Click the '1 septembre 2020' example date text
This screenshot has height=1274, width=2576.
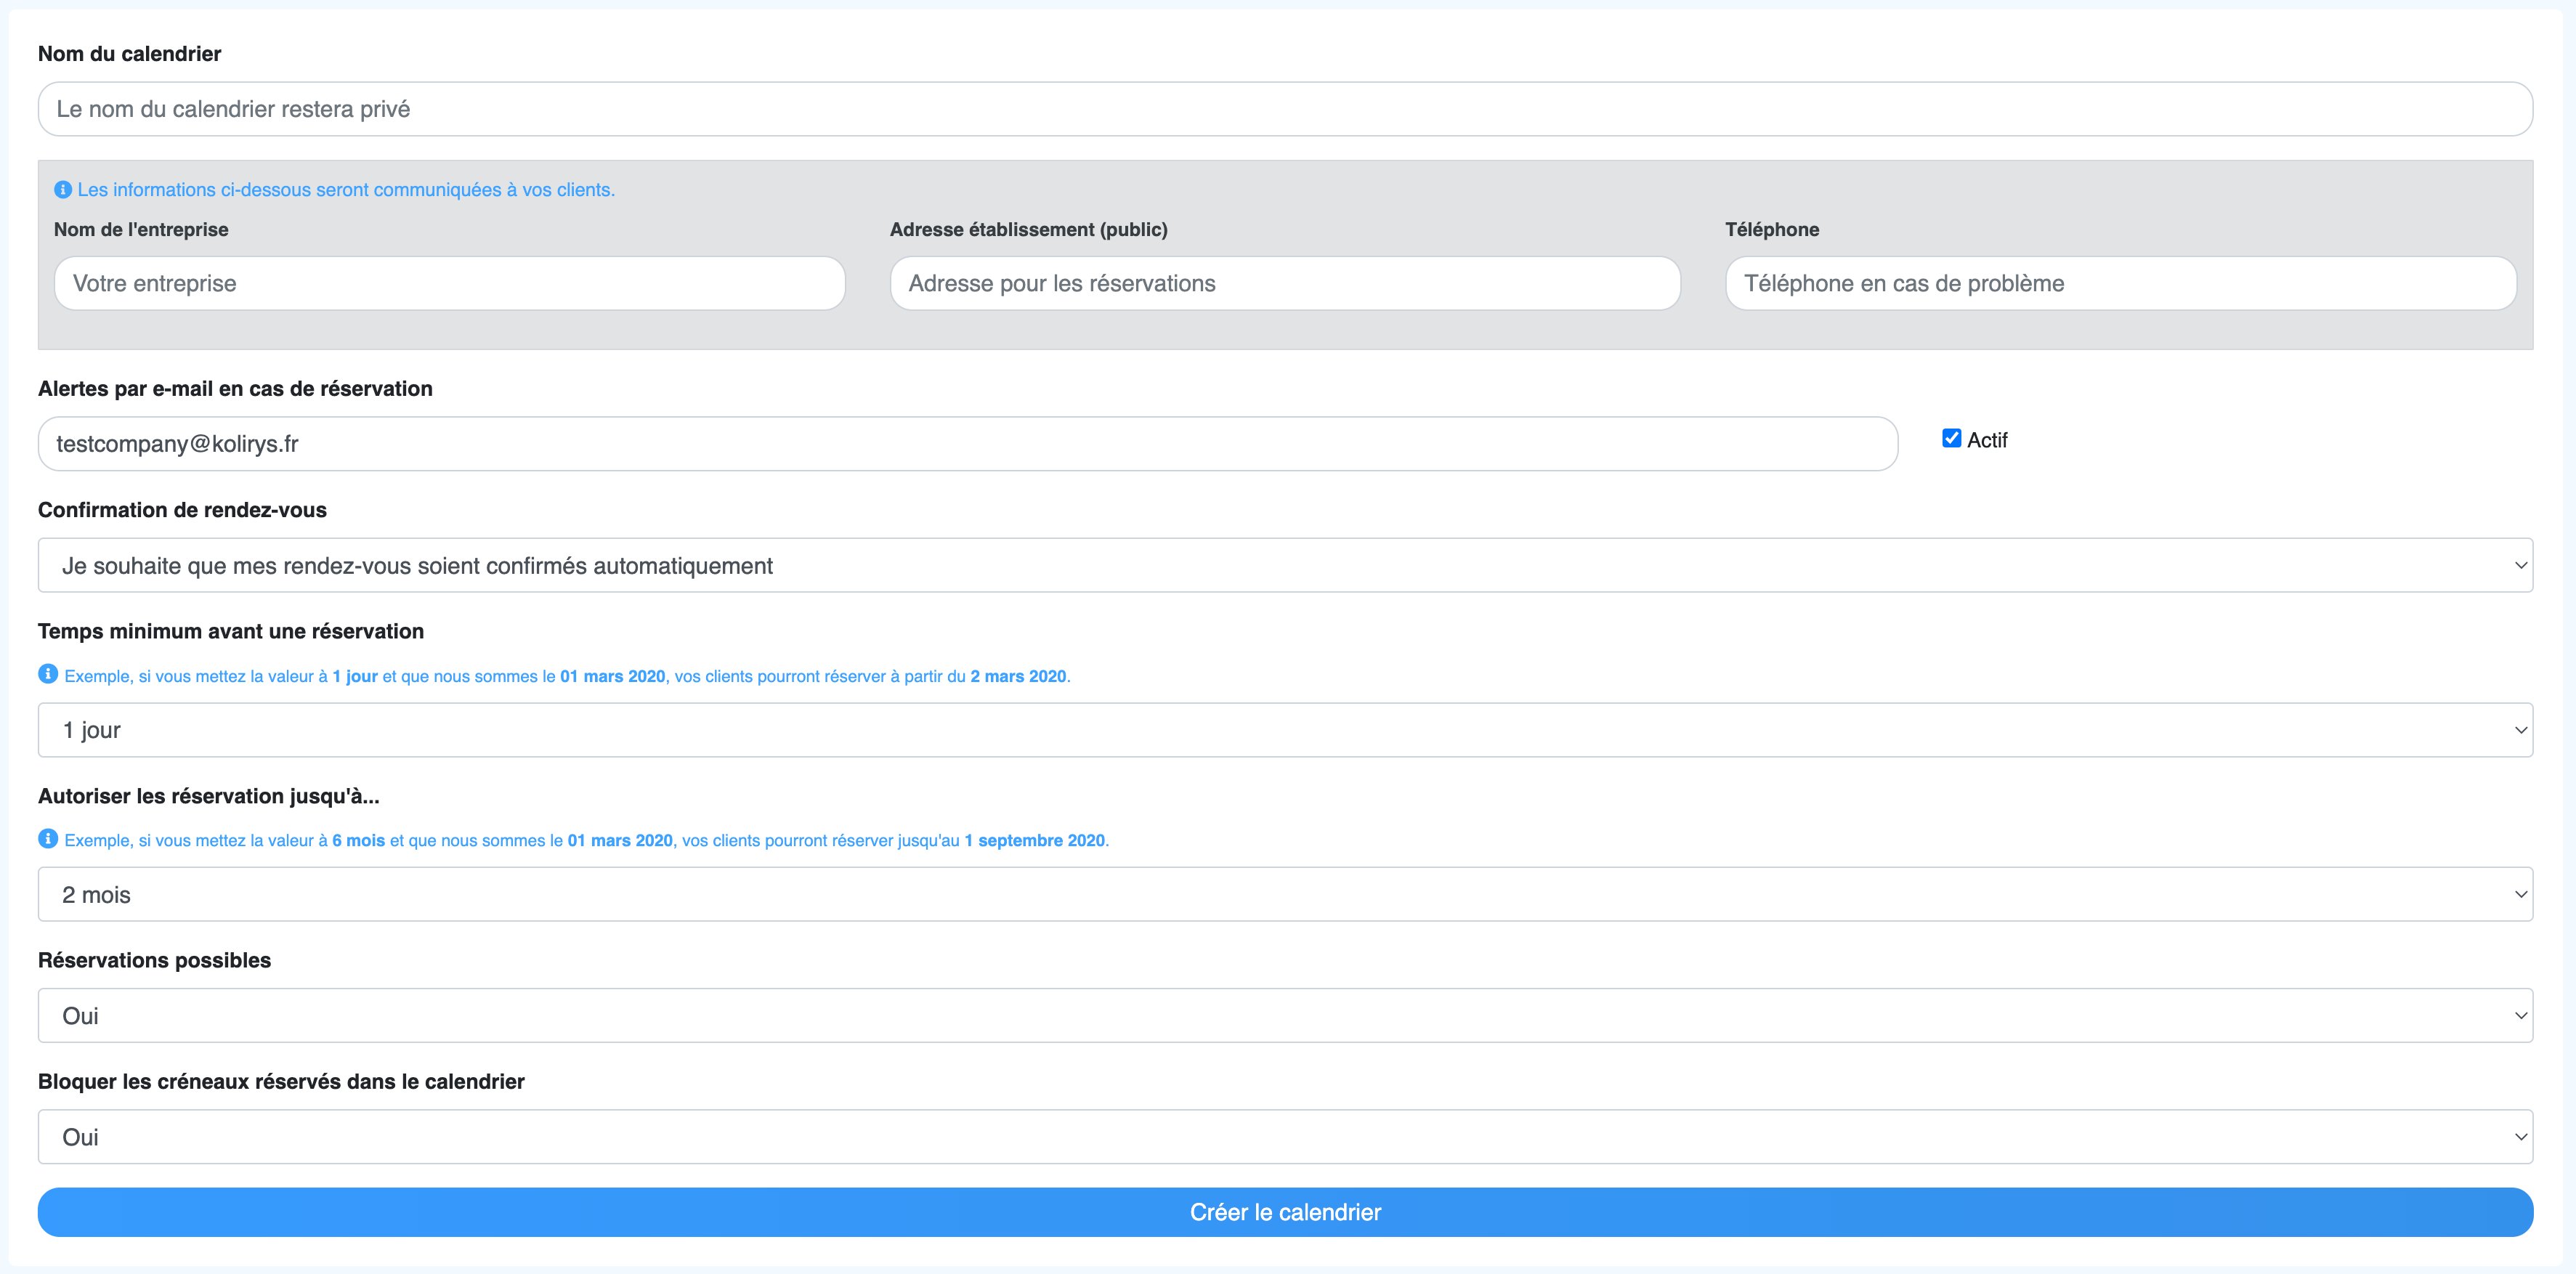tap(1035, 840)
